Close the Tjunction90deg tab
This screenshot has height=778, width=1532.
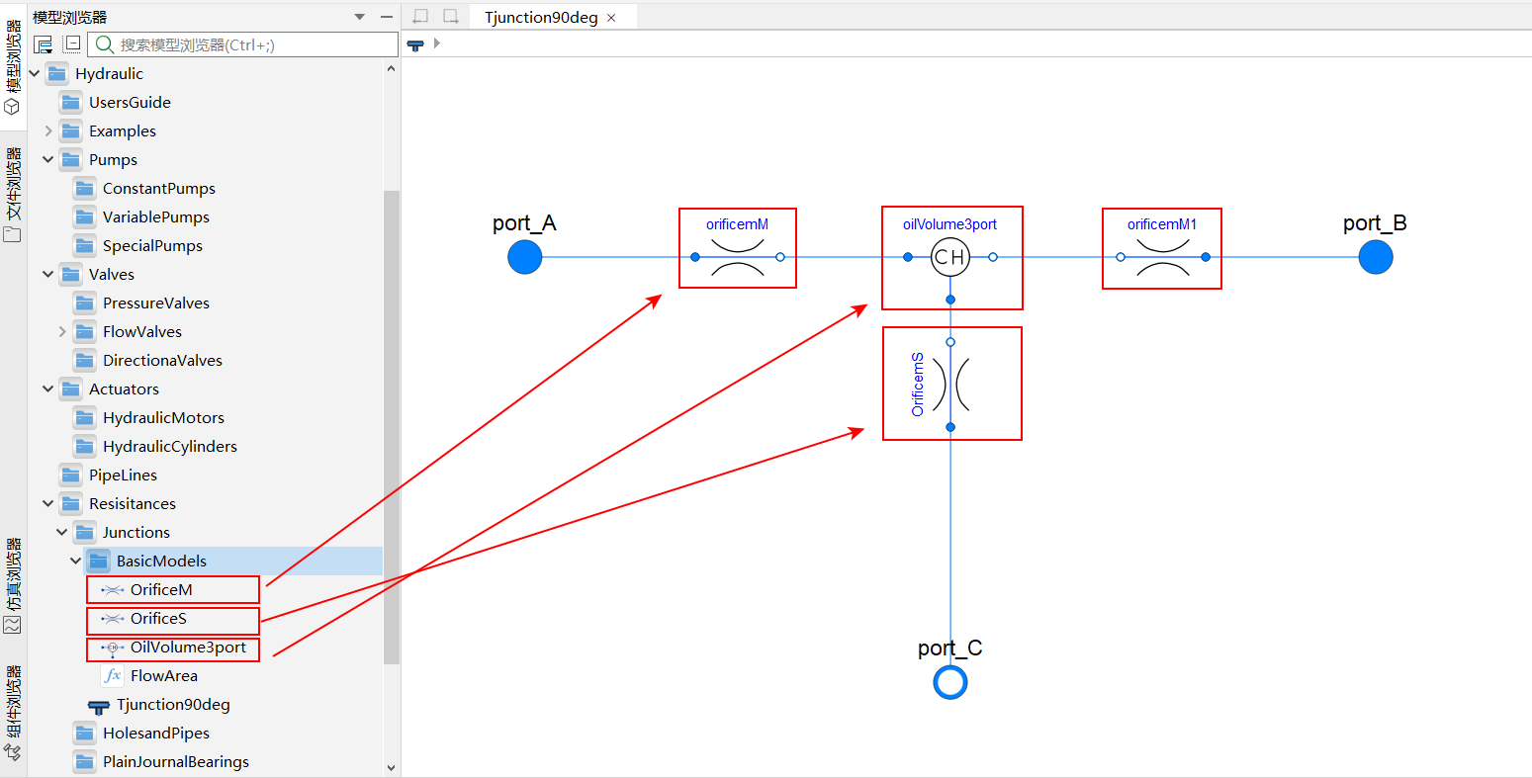click(x=611, y=18)
